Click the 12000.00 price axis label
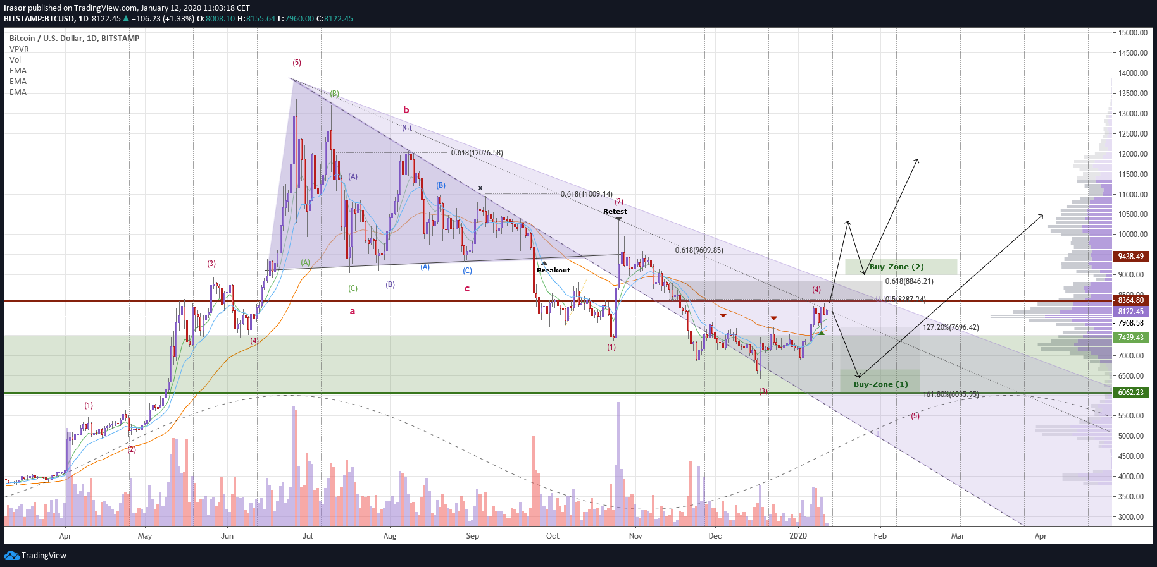This screenshot has height=567, width=1157. click(1133, 154)
